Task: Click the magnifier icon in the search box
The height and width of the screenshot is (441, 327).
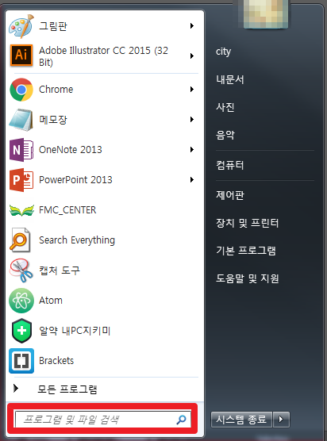Action: click(x=181, y=420)
